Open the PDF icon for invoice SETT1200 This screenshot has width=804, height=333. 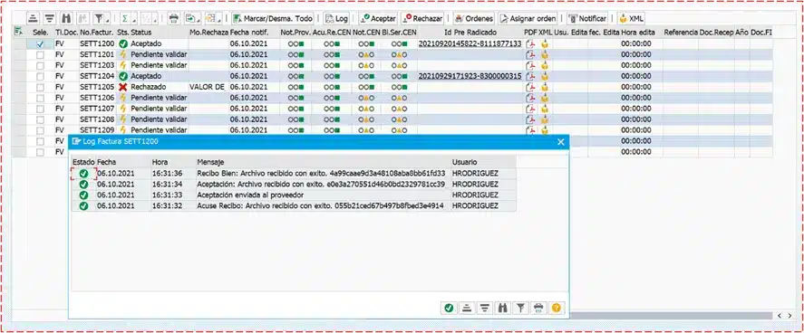[530, 44]
